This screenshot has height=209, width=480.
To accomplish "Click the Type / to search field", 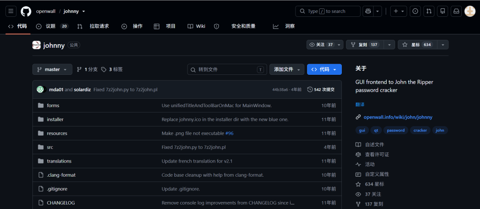I will tap(328, 11).
